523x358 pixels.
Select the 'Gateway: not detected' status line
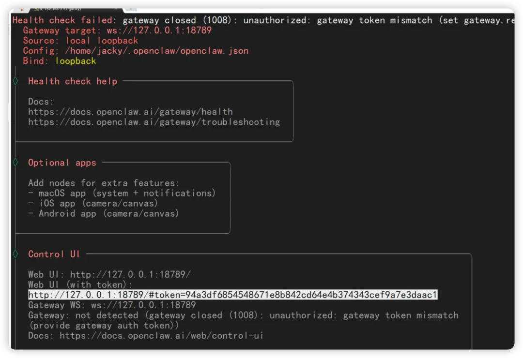tap(243, 315)
